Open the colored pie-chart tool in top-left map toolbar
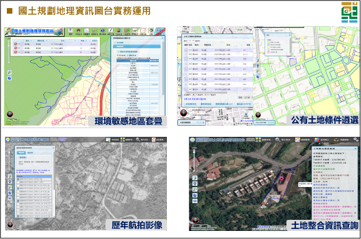 118,30
